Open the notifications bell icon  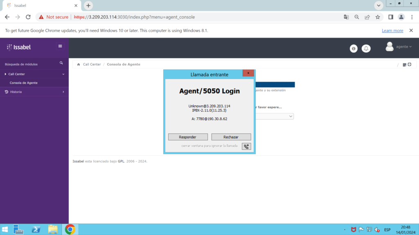[x=366, y=49]
